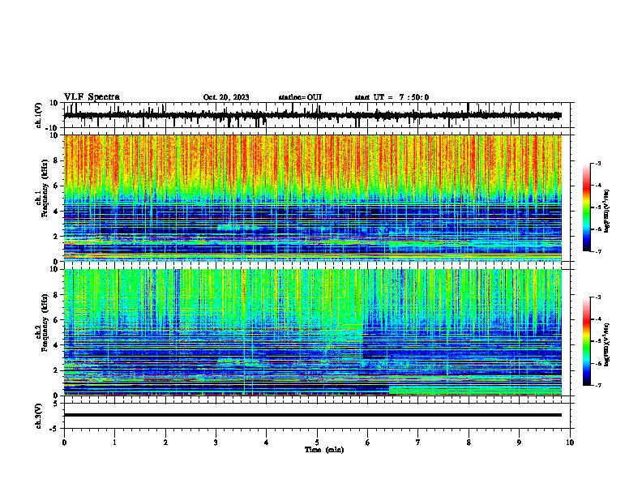
Task: Click the ch.3(V) flat line trace
Action: (313, 415)
